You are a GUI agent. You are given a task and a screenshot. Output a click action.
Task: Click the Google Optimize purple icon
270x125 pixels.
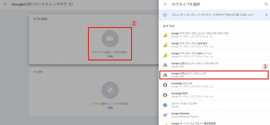click(165, 115)
